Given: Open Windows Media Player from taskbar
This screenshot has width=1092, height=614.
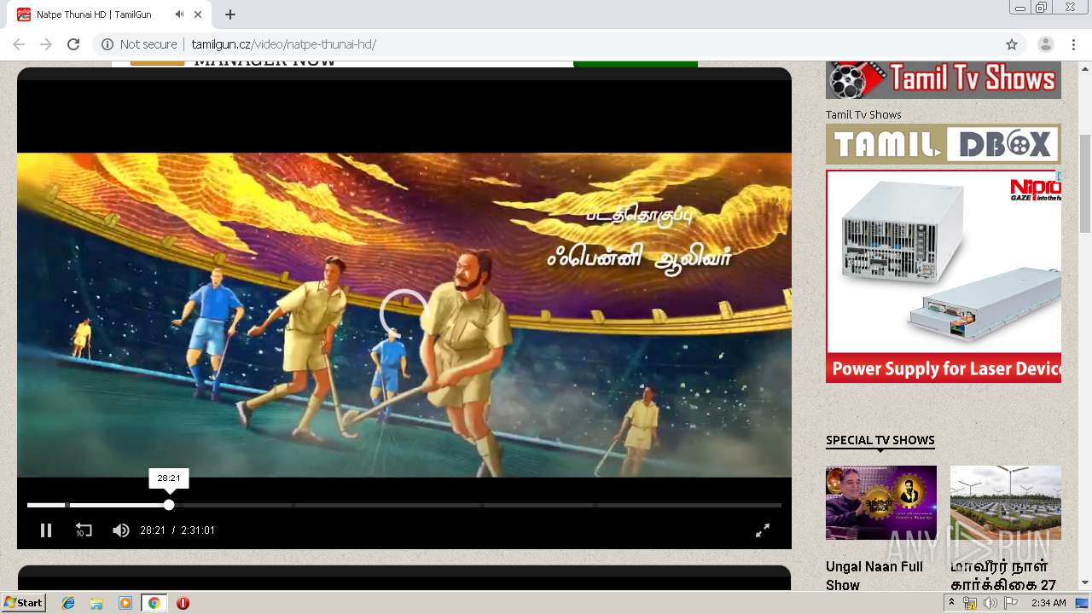Looking at the screenshot, I should coord(125,603).
